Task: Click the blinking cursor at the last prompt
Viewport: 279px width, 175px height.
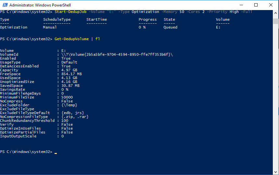Action: [56, 152]
